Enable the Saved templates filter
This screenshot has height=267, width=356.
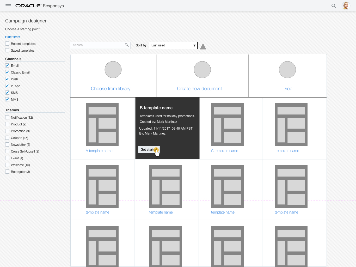[x=7, y=50]
